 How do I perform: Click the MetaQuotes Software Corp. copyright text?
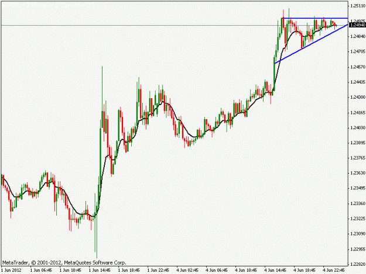(x=64, y=262)
